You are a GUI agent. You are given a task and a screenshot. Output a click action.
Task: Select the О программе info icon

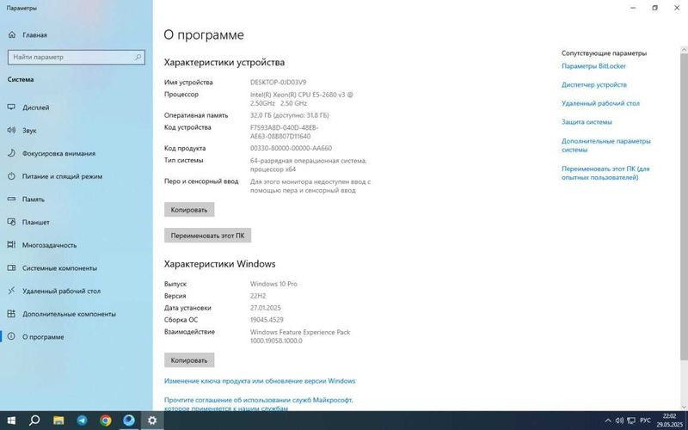11,336
